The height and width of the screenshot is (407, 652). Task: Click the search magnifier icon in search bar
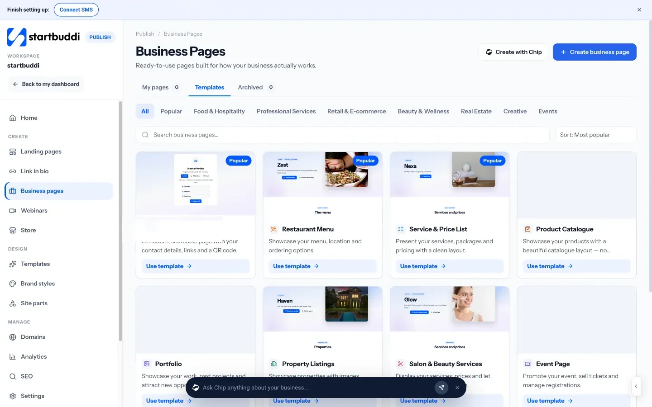point(145,135)
